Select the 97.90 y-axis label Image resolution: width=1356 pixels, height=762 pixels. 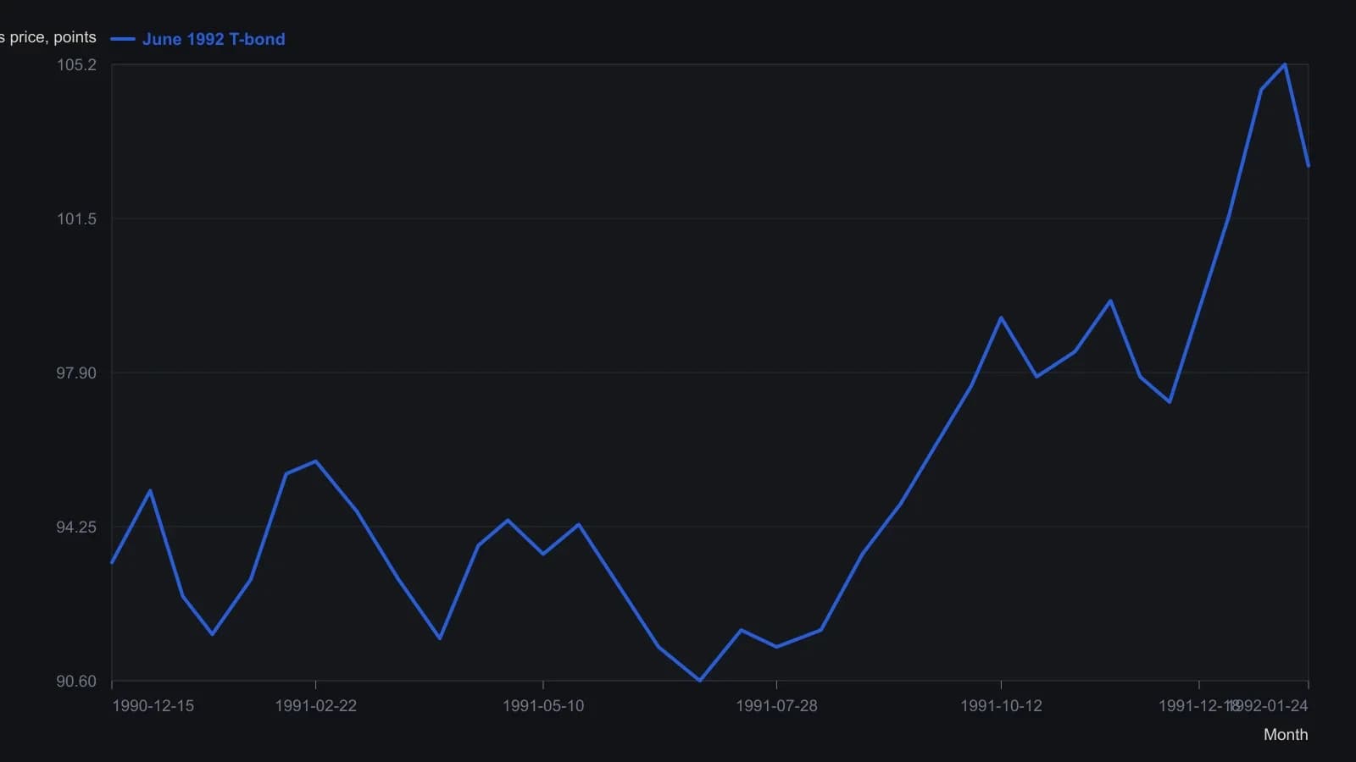[x=76, y=373]
